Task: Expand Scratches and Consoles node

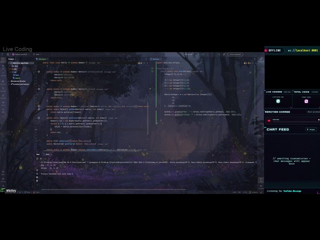Action: pyautogui.click(x=9, y=84)
